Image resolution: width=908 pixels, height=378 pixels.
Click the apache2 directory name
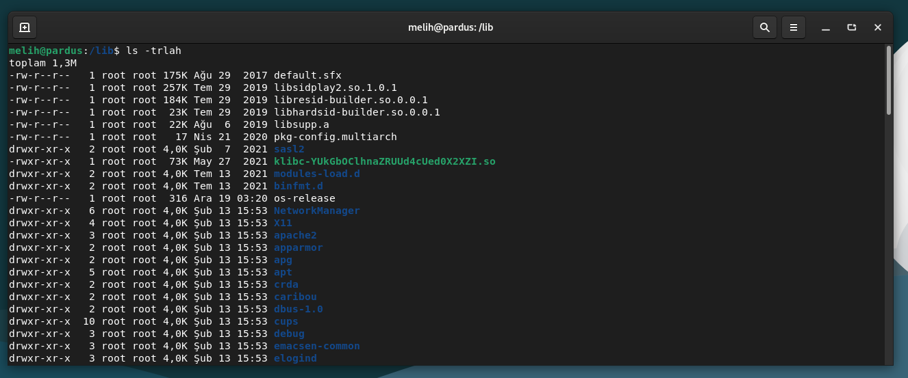tap(295, 235)
